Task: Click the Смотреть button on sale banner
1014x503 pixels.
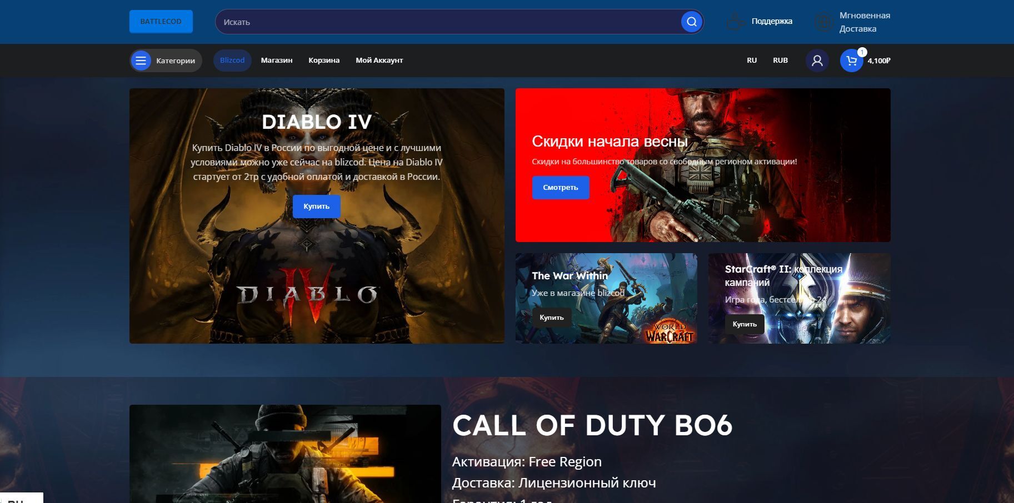Action: coord(561,188)
